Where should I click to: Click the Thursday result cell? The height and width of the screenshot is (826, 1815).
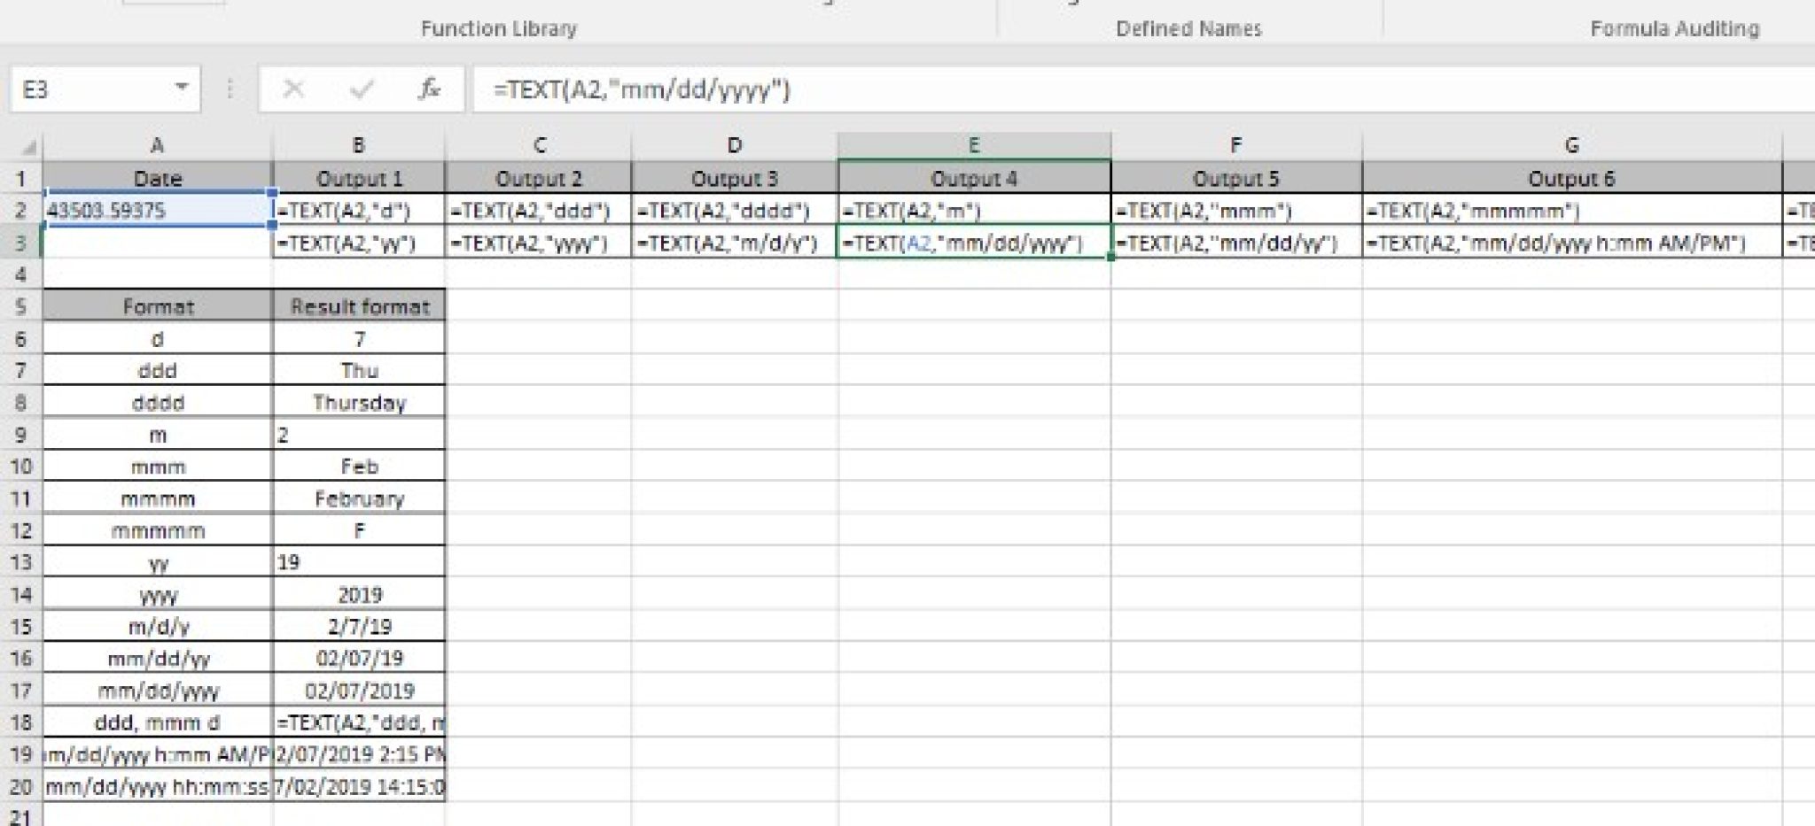click(359, 403)
